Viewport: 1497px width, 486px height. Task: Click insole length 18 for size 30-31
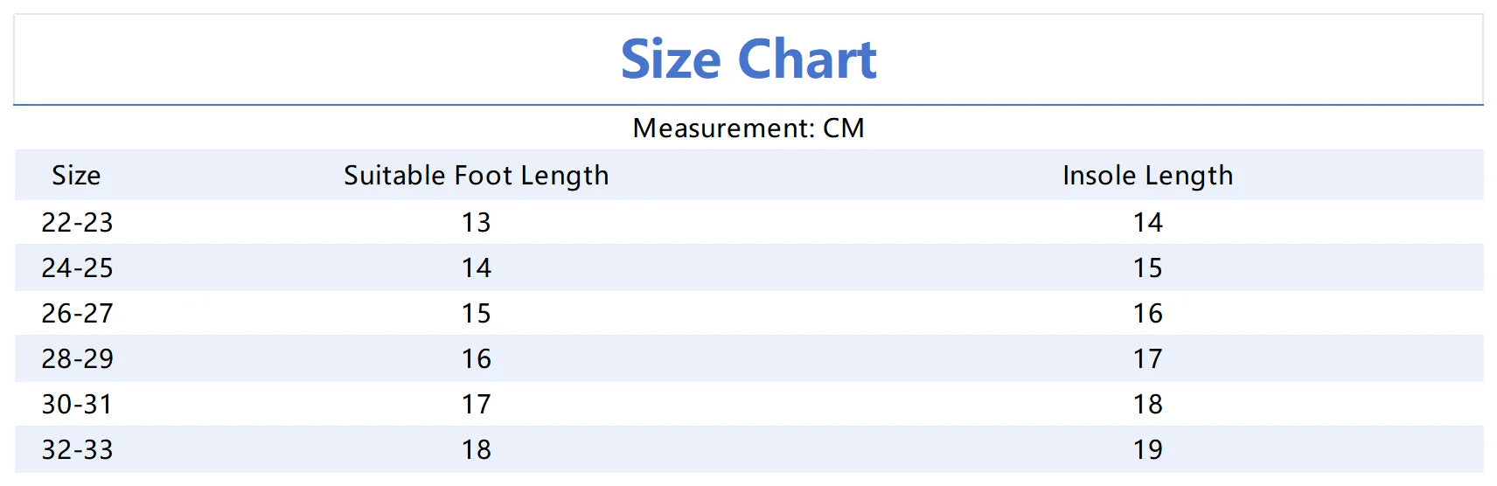[x=1147, y=404]
